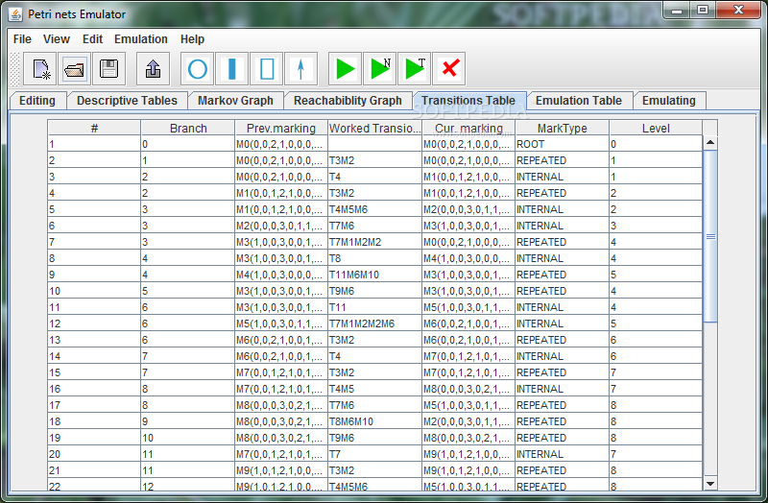The width and height of the screenshot is (768, 503).
Task: Switch to the Emulation Table tab
Action: (x=579, y=101)
